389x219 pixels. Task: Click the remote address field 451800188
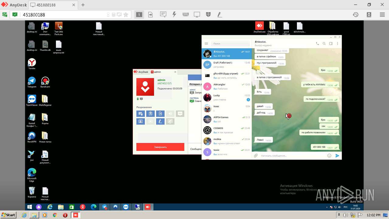(64, 15)
